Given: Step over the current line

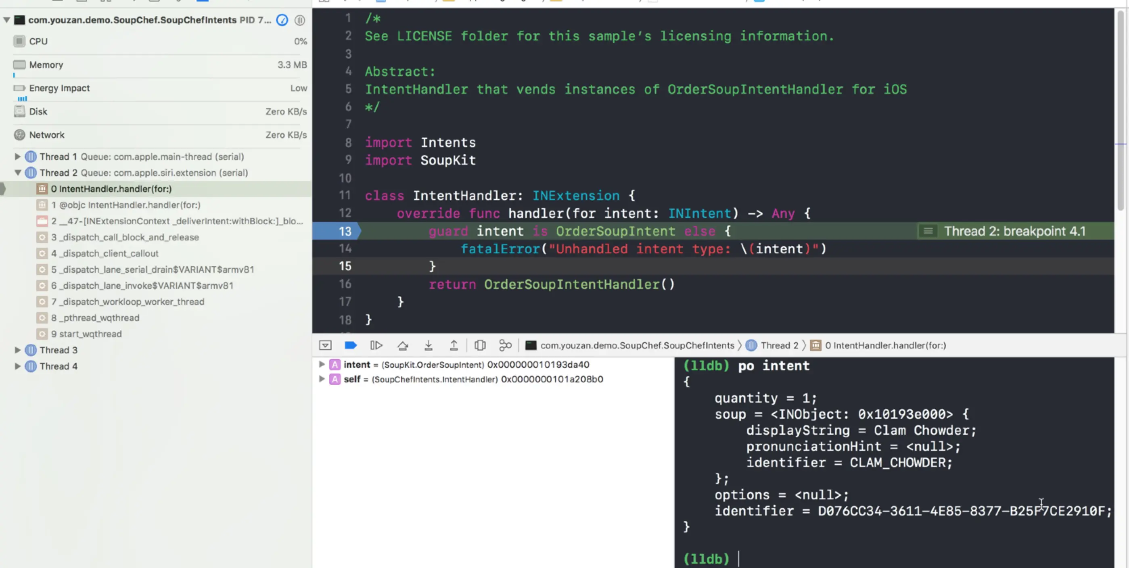Looking at the screenshot, I should (x=403, y=345).
